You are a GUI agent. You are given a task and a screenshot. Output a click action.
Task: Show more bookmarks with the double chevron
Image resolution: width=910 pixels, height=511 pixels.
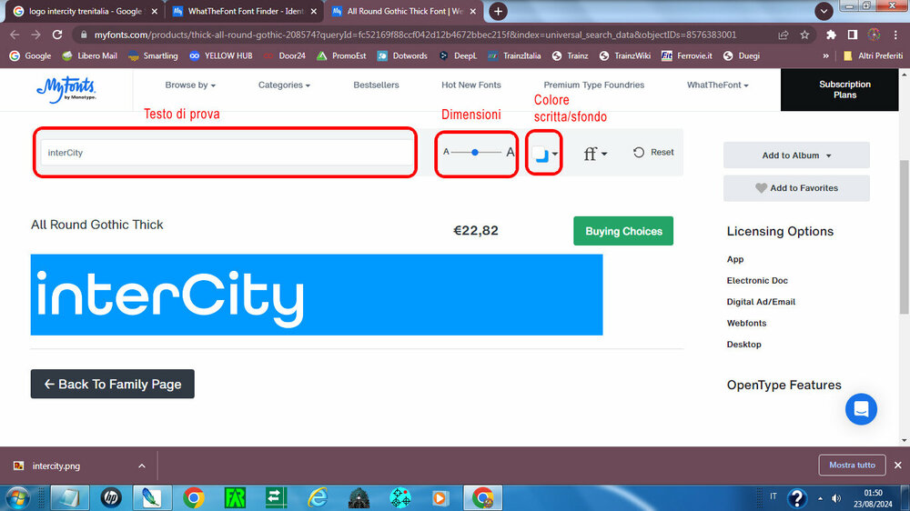pyautogui.click(x=825, y=56)
